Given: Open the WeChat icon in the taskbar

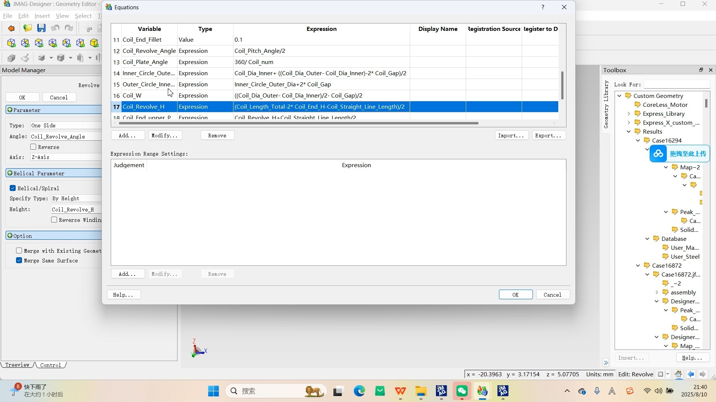Looking at the screenshot, I should point(462,391).
